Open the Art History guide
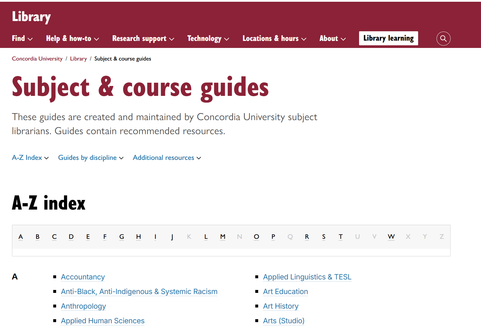Image resolution: width=481 pixels, height=330 pixels. tap(281, 306)
